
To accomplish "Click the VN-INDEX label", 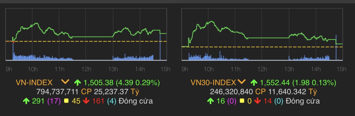I will point(34,82).
